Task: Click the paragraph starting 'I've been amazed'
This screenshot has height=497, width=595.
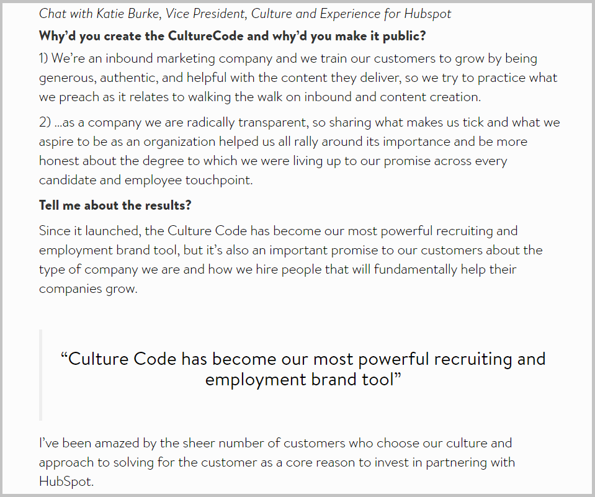Action: point(277,462)
